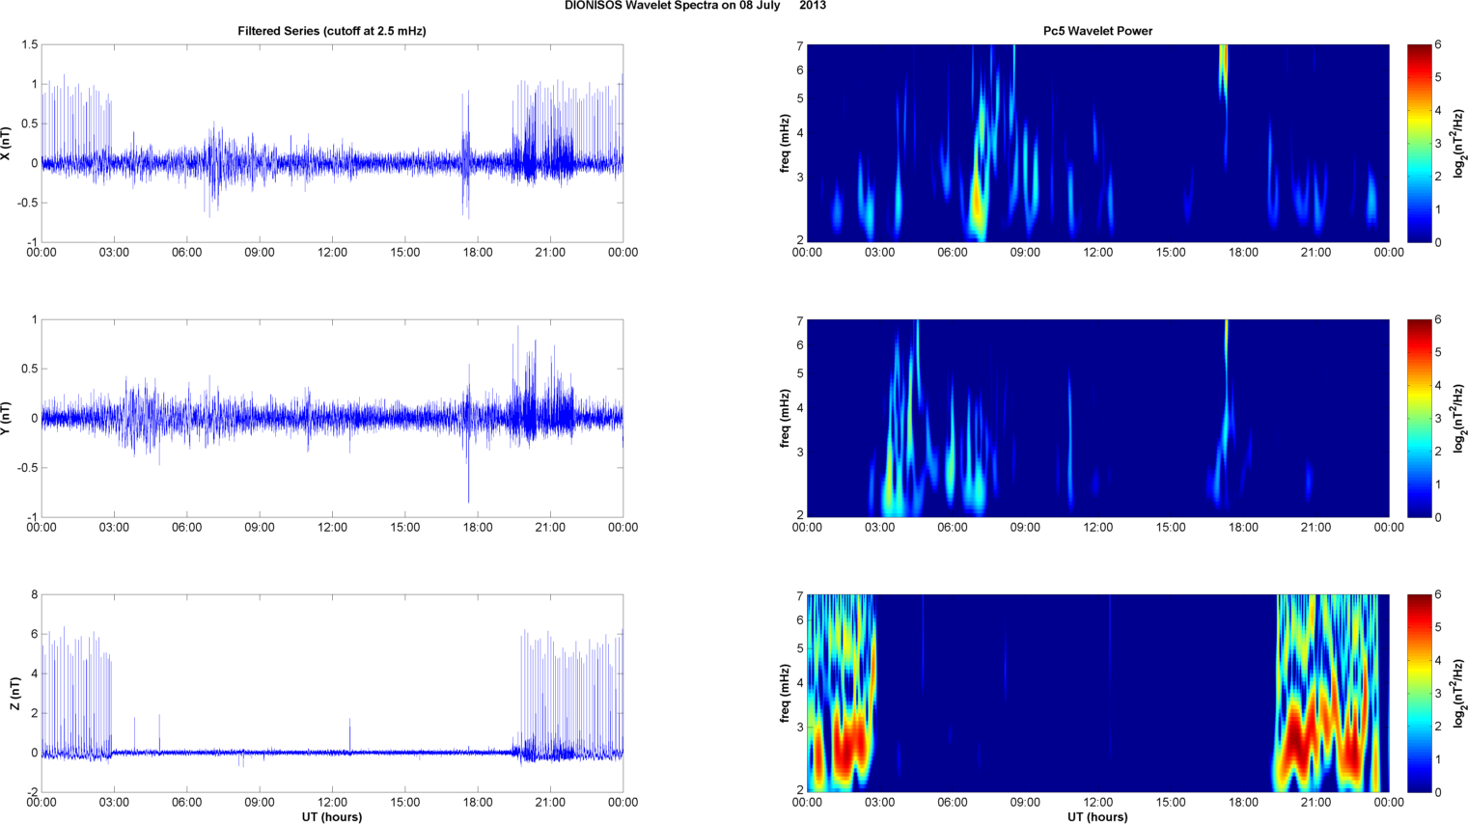
Task: Click the '8' tick on Z series axis
Action: (34, 595)
